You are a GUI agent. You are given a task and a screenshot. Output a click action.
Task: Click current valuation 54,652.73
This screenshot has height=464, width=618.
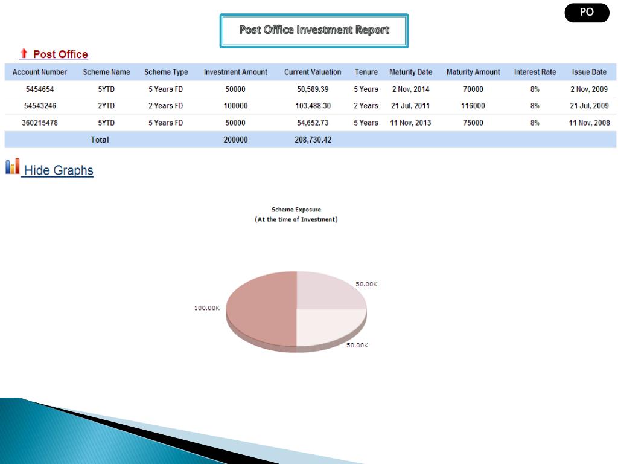point(313,123)
